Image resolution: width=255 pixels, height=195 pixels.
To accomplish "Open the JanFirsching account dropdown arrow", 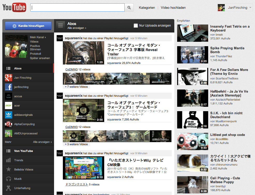I will pyautogui.click(x=250, y=7).
